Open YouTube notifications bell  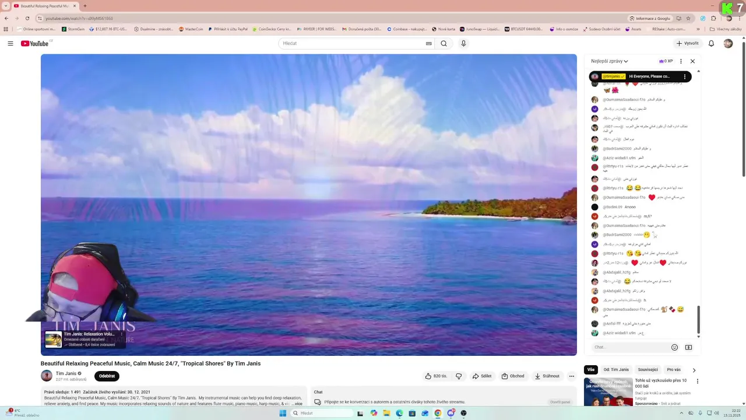pyautogui.click(x=711, y=43)
